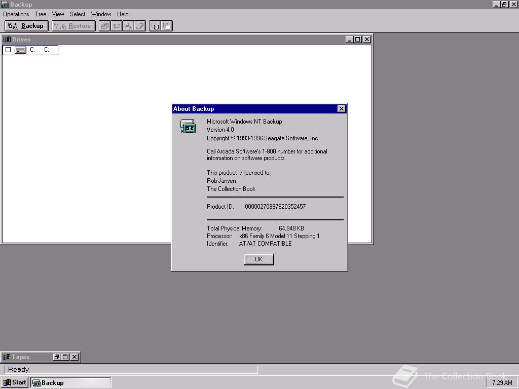Close the Tapes window
Image resolution: width=519 pixels, height=389 pixels.
(x=75, y=357)
